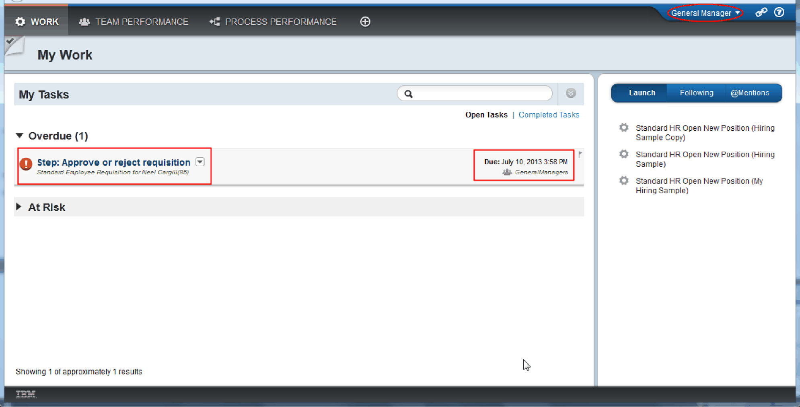Expand the At Risk section
Viewport: 800px width, 407px height.
(x=19, y=207)
